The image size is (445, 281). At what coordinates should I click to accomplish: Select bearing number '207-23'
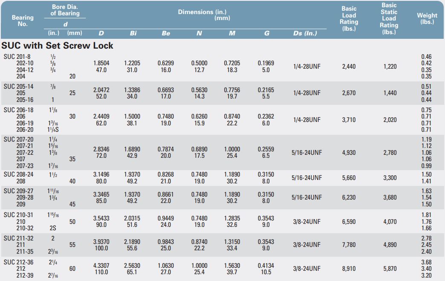point(25,166)
